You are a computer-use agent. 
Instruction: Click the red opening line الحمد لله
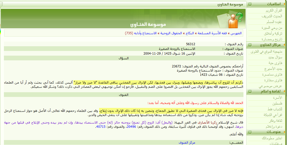pos(195,103)
